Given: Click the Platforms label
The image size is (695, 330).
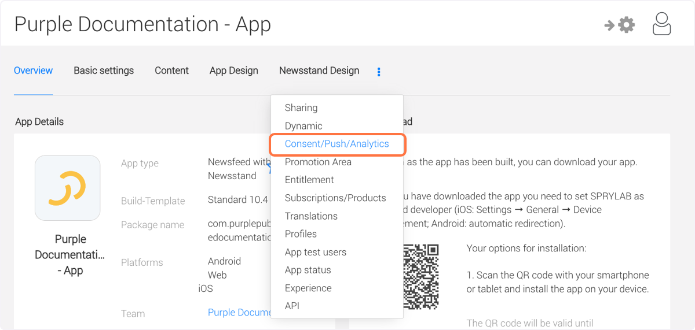Looking at the screenshot, I should (x=142, y=262).
